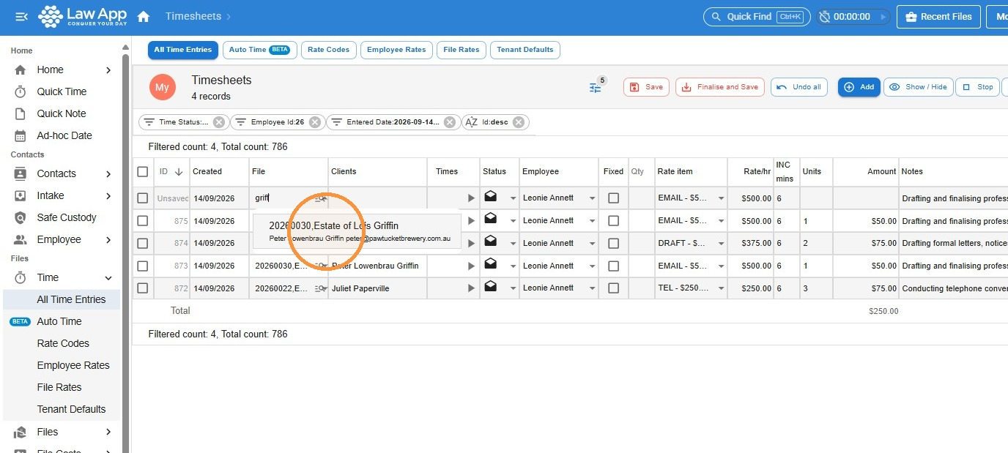Viewport: 1008px width, 453px height.
Task: Toggle Fixed checkbox in row 874
Action: click(613, 243)
